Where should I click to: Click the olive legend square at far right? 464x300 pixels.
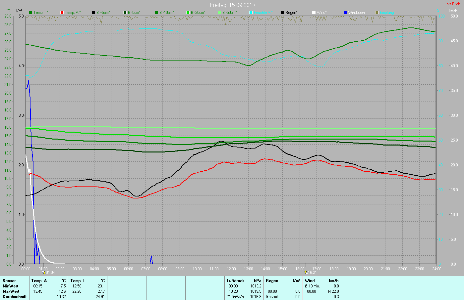click(377, 13)
